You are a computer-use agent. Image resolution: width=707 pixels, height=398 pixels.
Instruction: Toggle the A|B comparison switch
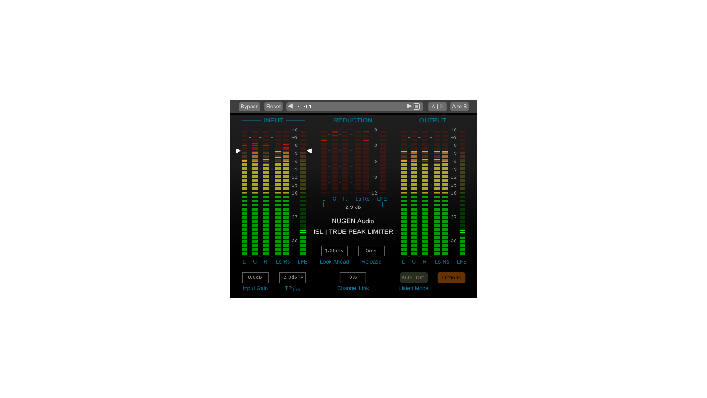(x=437, y=107)
